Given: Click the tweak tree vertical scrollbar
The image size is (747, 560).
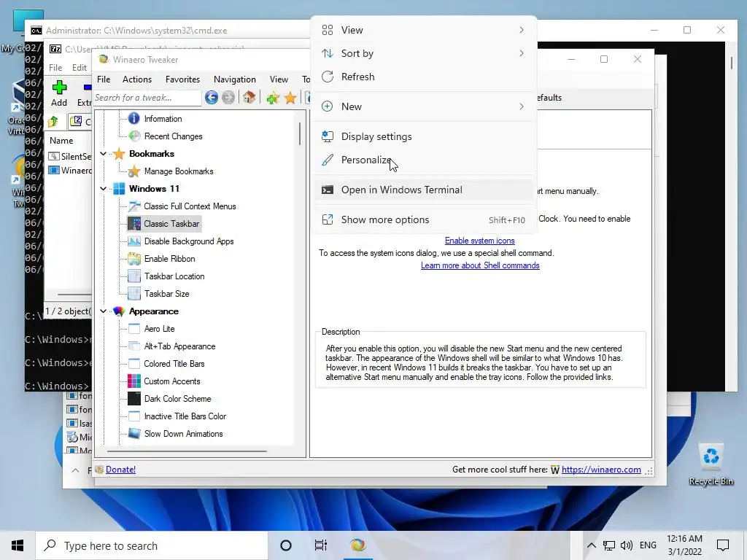Looking at the screenshot, I should pyautogui.click(x=300, y=133).
